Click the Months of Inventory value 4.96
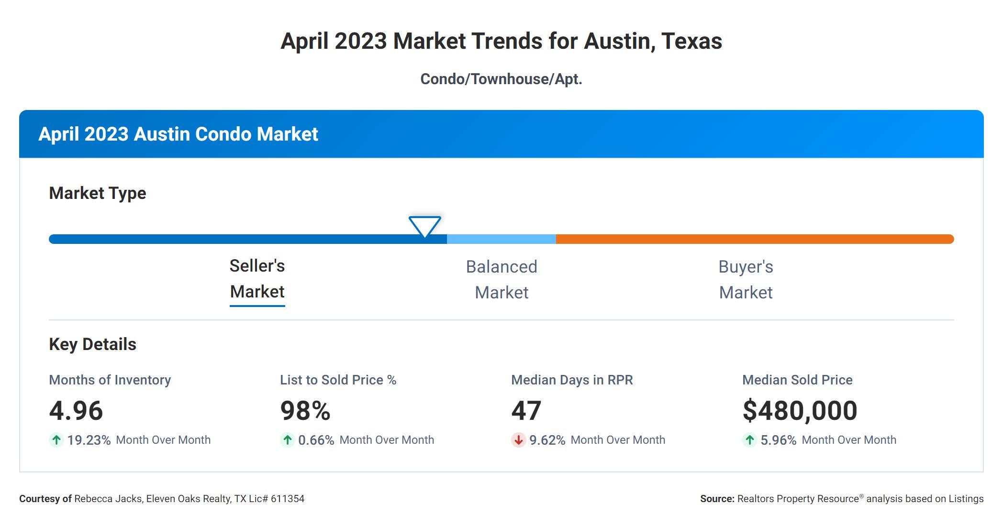 point(76,411)
